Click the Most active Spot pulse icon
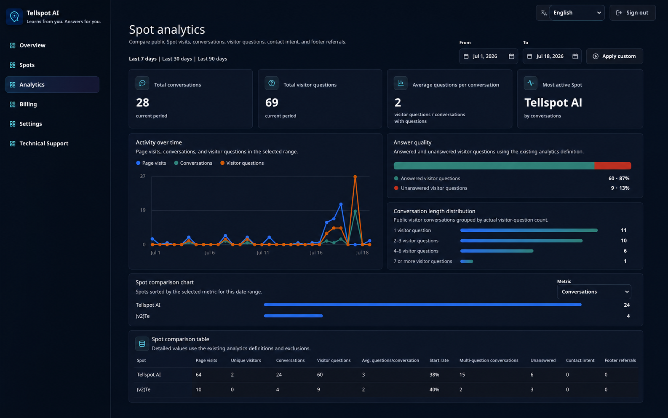 pyautogui.click(x=531, y=83)
